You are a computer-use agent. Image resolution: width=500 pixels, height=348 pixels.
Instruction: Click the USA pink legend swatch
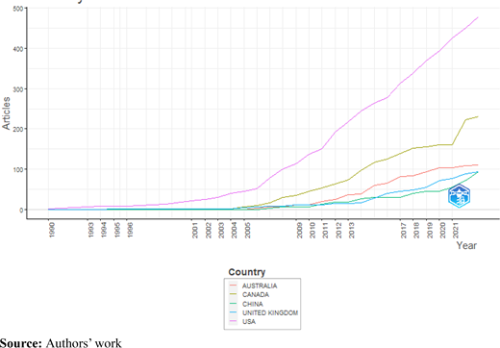coord(233,322)
